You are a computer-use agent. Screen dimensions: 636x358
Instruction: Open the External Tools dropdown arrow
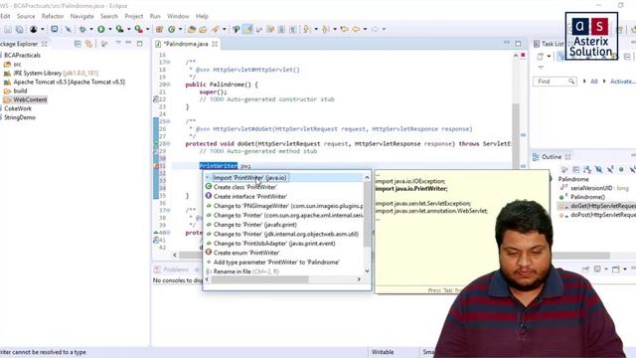pyautogui.click(x=148, y=29)
